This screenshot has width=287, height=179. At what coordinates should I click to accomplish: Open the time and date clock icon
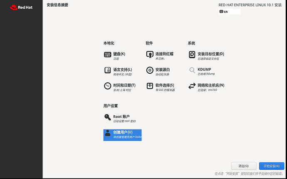click(108, 86)
